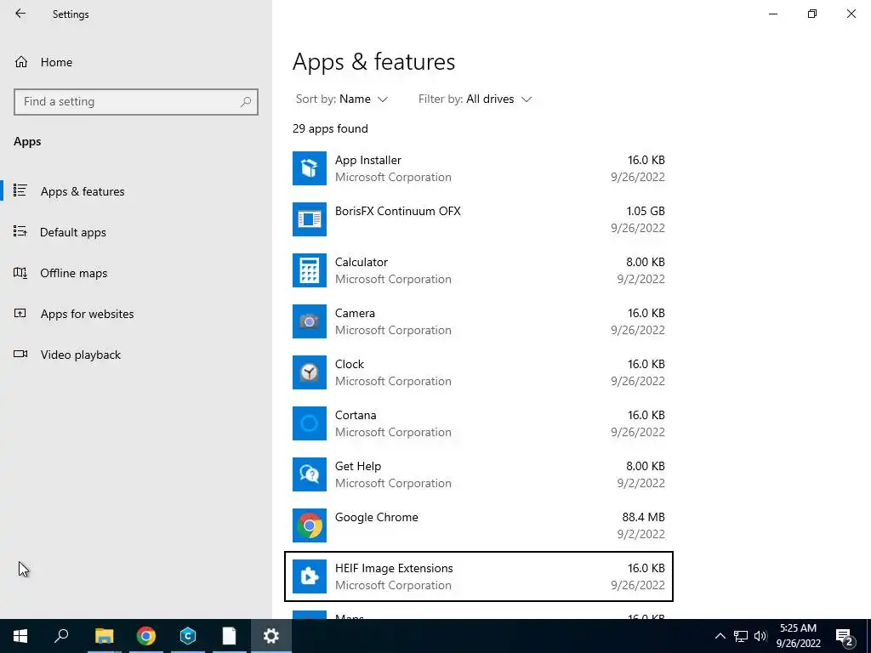Click the Settings gear on the taskbar

click(x=271, y=636)
